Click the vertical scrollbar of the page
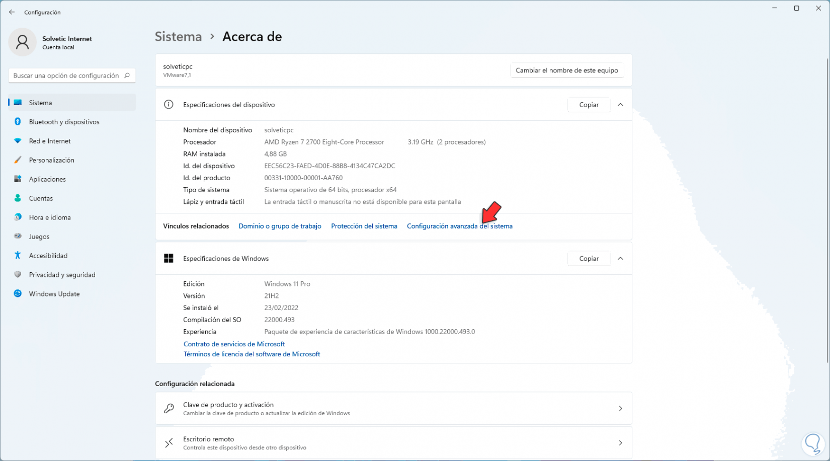This screenshot has width=830, height=461. click(x=827, y=210)
